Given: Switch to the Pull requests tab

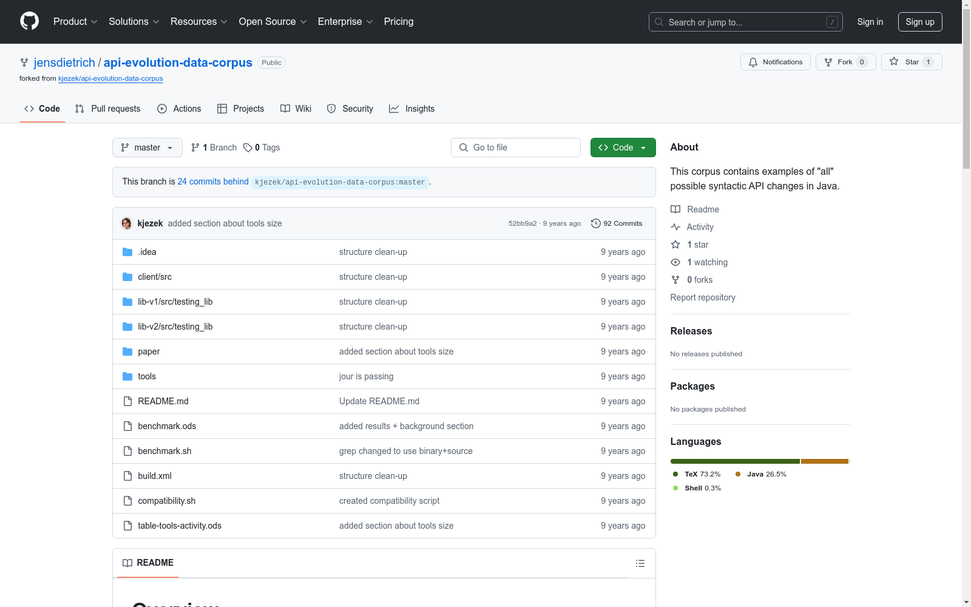Looking at the screenshot, I should [107, 109].
